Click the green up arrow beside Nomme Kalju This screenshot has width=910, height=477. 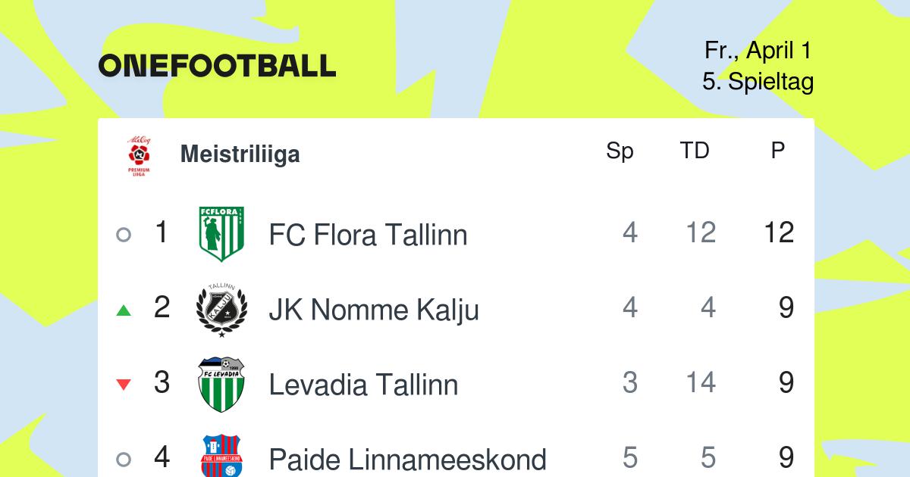click(x=124, y=310)
